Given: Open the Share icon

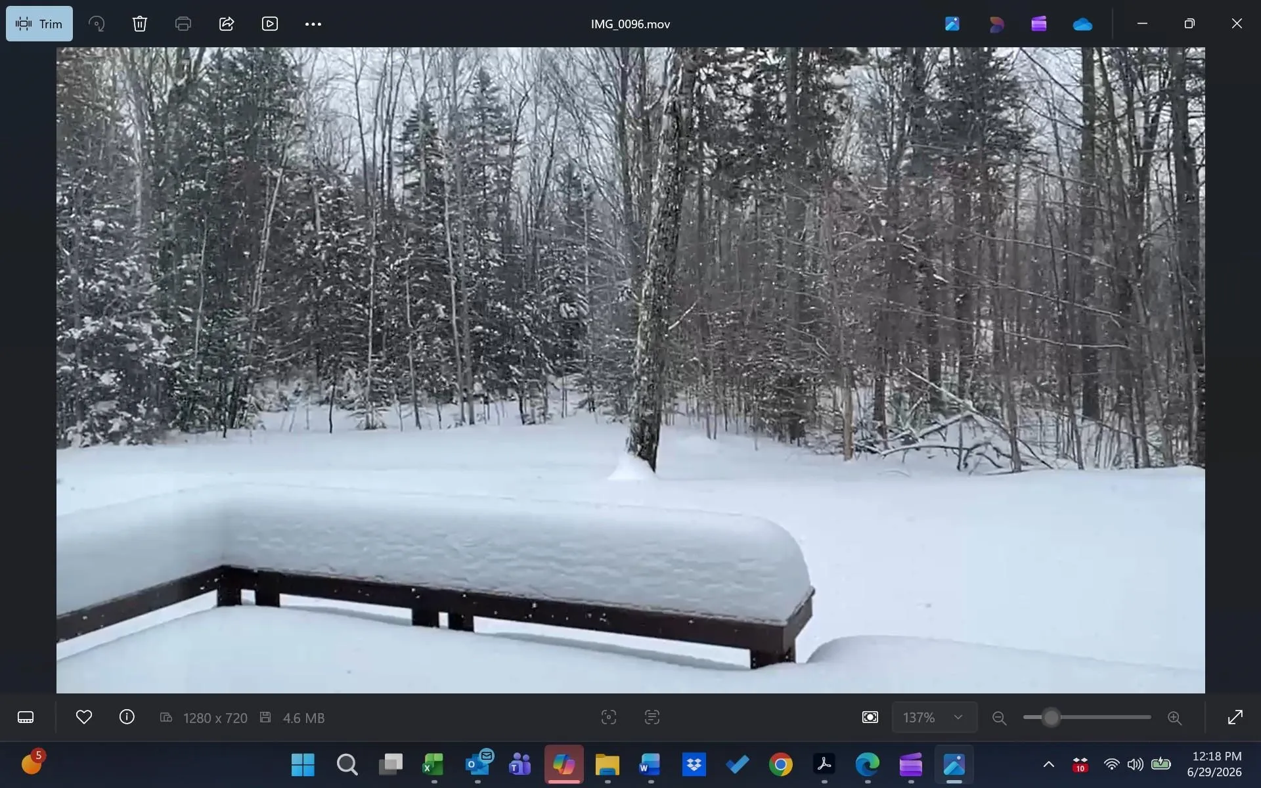Looking at the screenshot, I should (227, 24).
